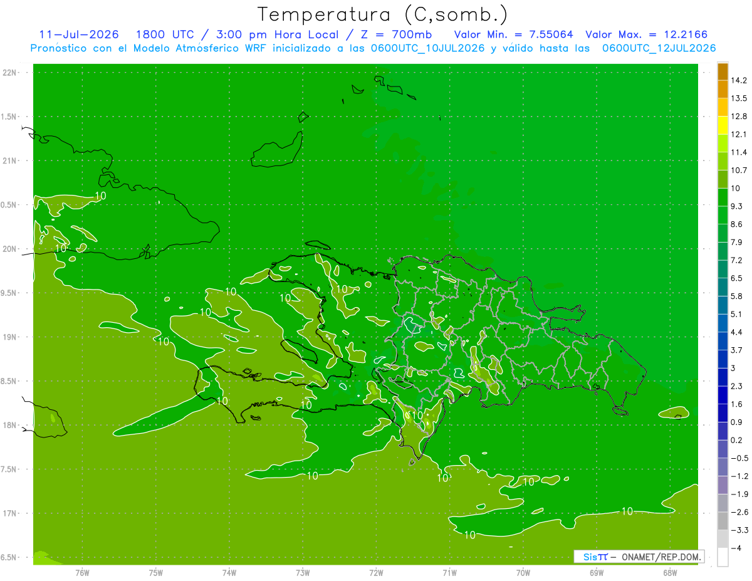This screenshot has height=581, width=752.
Task: Click the "7.9" value on the color scale
Action: click(736, 243)
